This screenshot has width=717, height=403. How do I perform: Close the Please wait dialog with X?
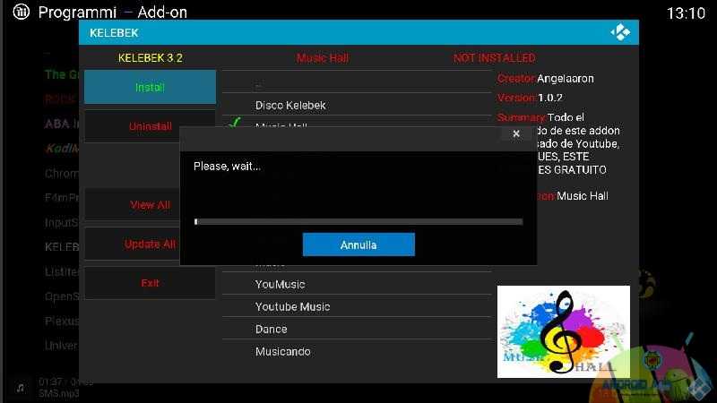(516, 133)
